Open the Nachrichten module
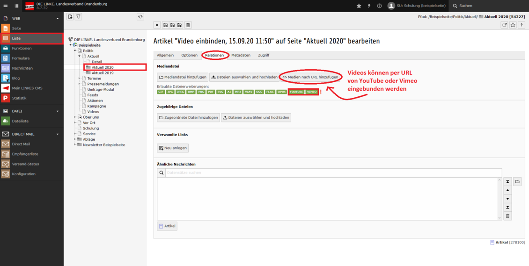 (32, 68)
